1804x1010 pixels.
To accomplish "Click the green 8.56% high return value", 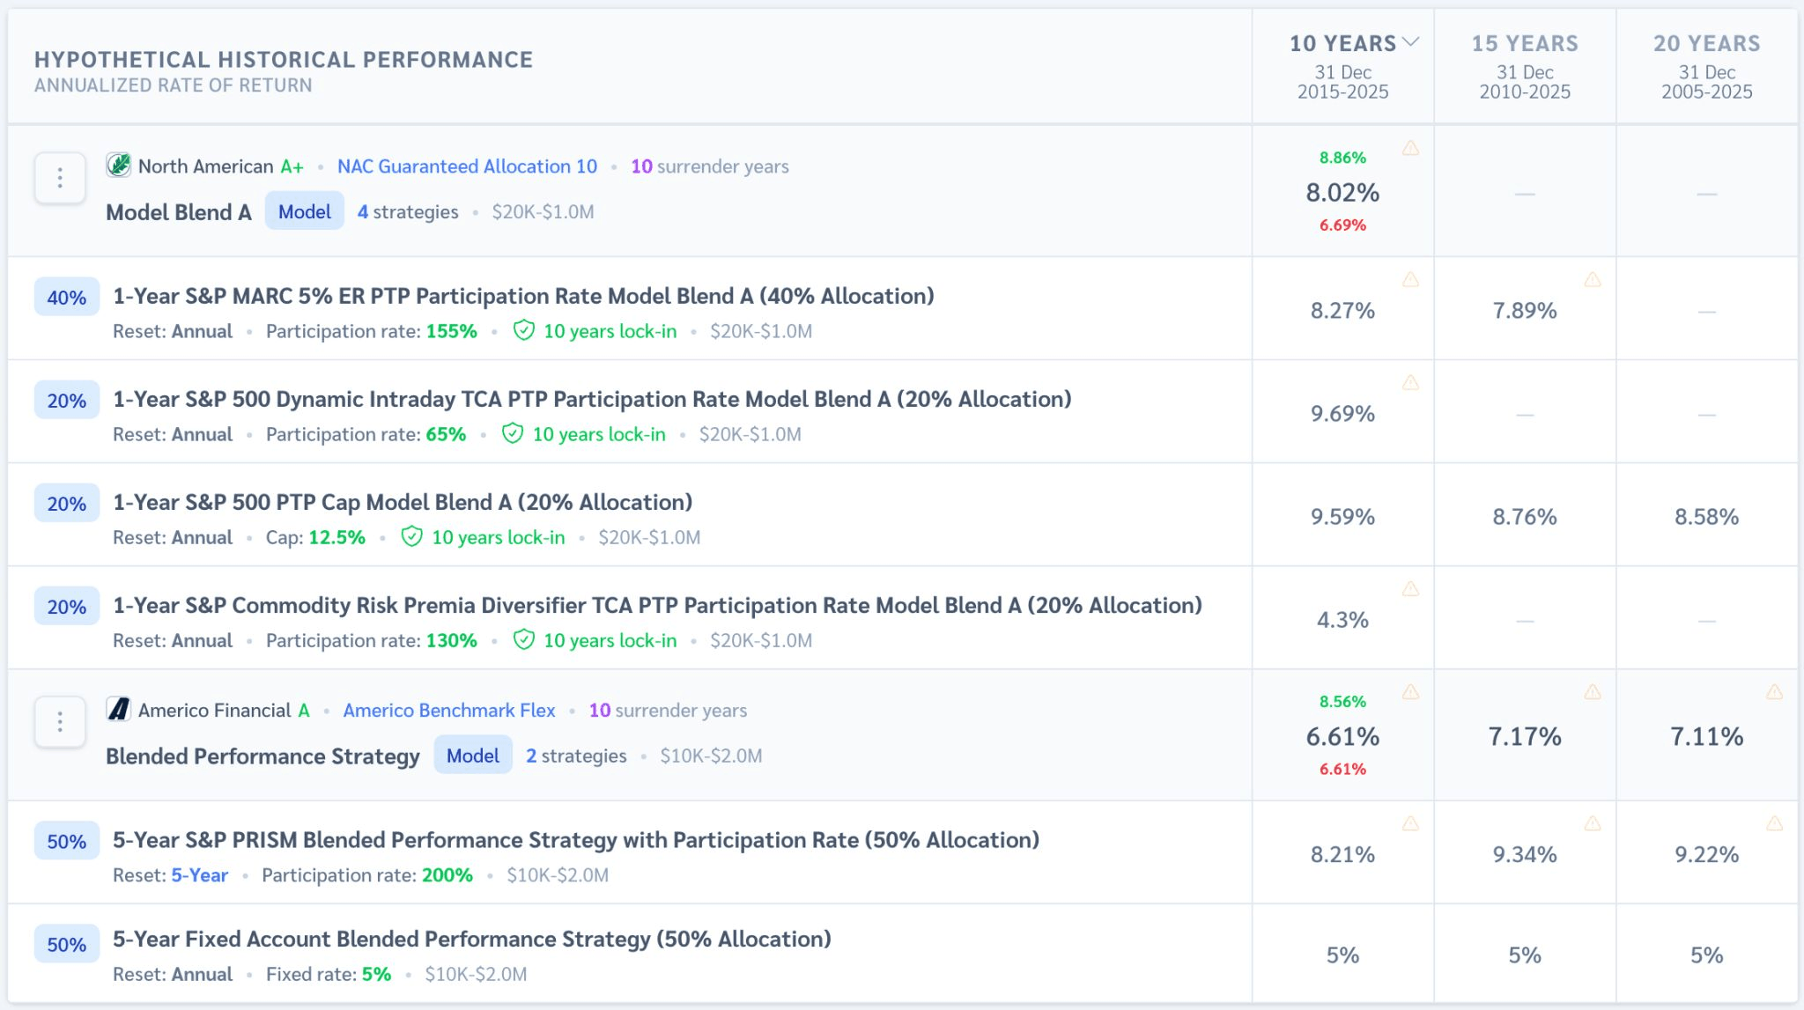I will (x=1342, y=702).
